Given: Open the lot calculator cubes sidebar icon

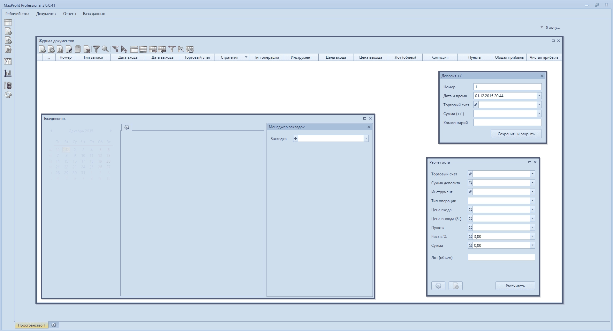Looking at the screenshot, I should point(8,85).
